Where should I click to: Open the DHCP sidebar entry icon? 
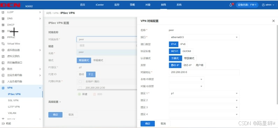pos(3,25)
